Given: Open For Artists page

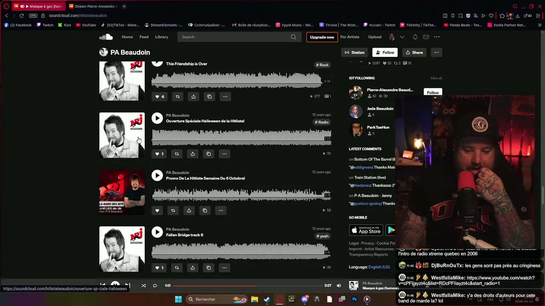Looking at the screenshot, I should point(350,37).
